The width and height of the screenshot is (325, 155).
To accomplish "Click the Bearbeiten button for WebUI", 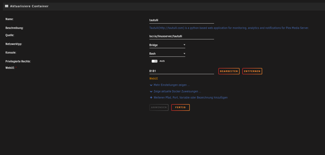I will click(229, 71).
